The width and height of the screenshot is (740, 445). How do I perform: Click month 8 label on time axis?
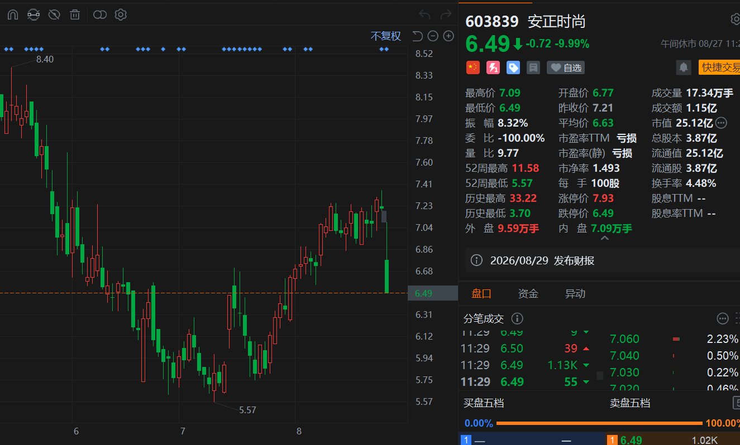299,431
